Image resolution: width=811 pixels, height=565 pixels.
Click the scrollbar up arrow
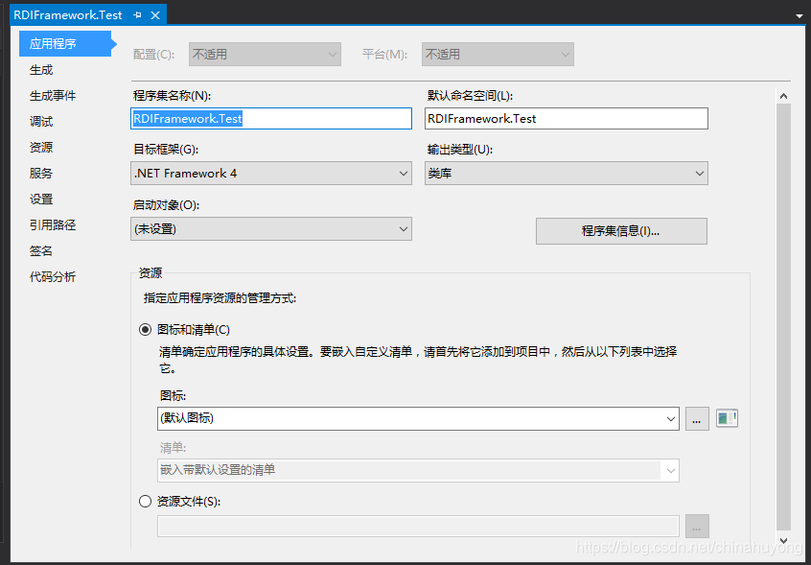point(783,96)
